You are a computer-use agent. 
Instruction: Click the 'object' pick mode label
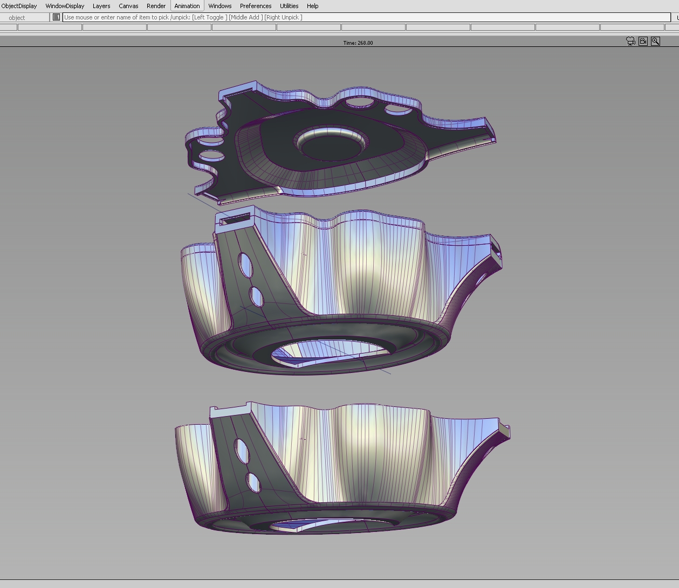coord(17,18)
